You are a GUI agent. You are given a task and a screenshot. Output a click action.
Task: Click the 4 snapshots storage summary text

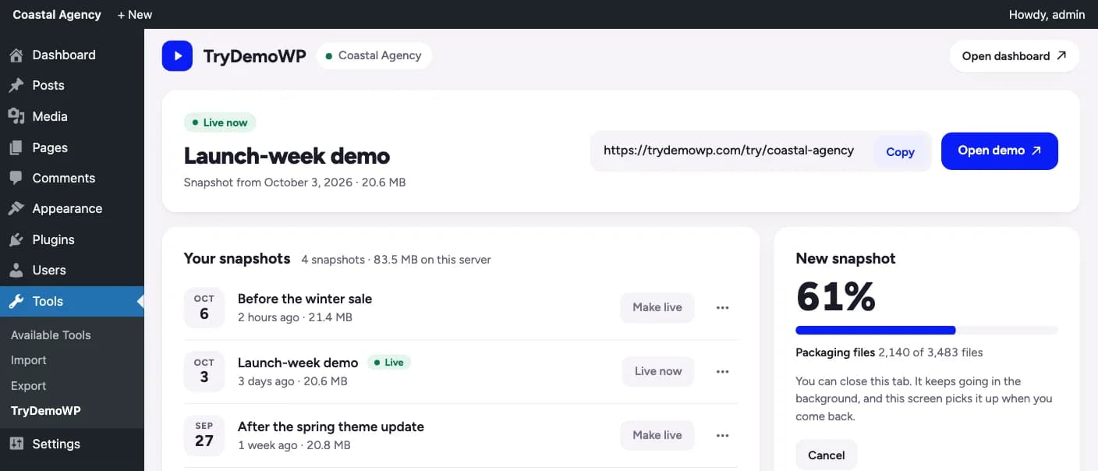click(396, 260)
